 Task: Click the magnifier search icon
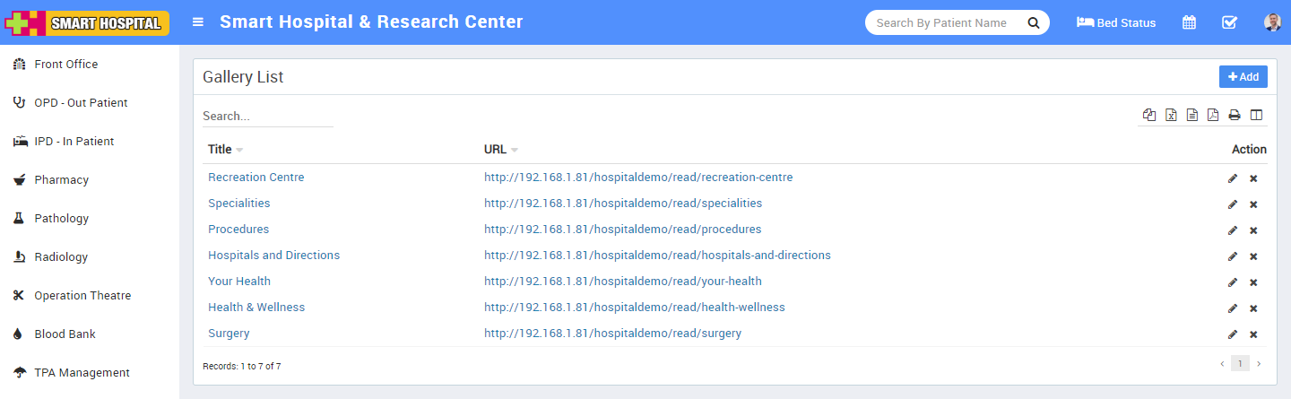click(x=1034, y=22)
